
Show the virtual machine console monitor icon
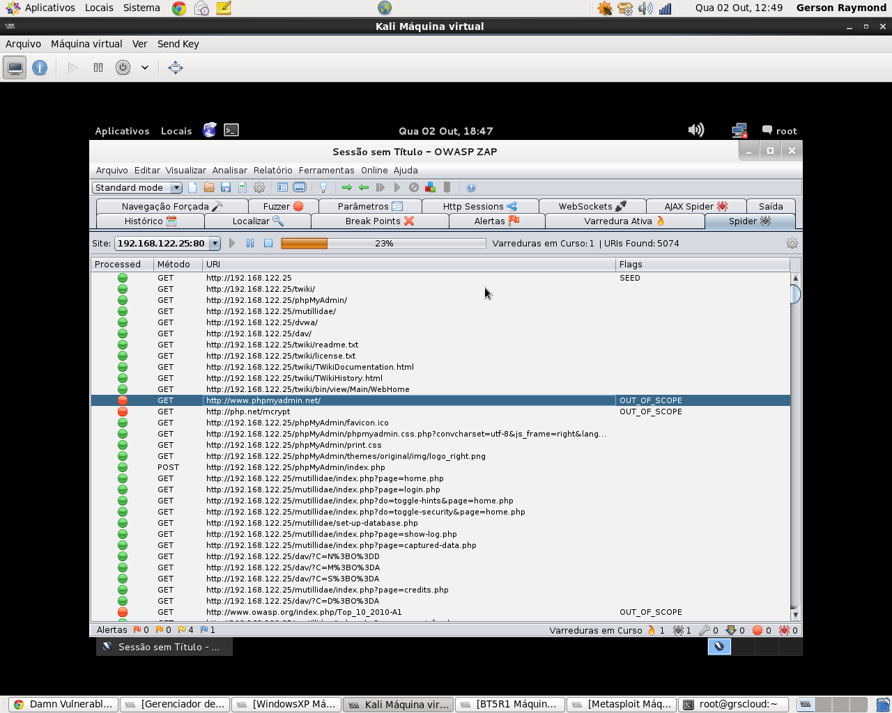point(15,68)
